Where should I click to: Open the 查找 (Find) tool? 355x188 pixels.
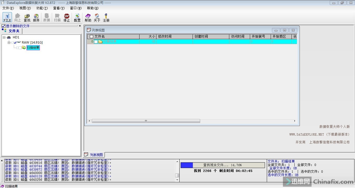tap(27, 17)
